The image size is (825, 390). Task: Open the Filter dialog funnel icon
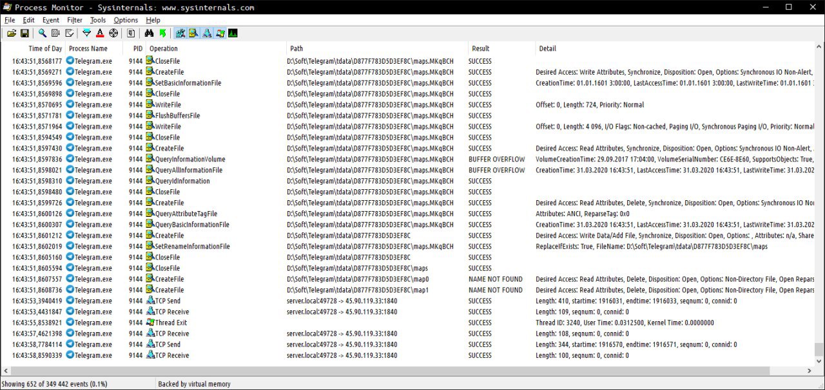(x=87, y=33)
